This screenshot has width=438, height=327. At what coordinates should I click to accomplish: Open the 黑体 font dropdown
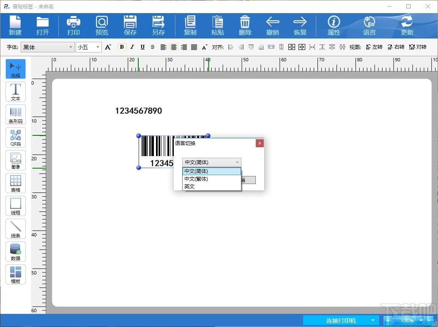pyautogui.click(x=47, y=47)
